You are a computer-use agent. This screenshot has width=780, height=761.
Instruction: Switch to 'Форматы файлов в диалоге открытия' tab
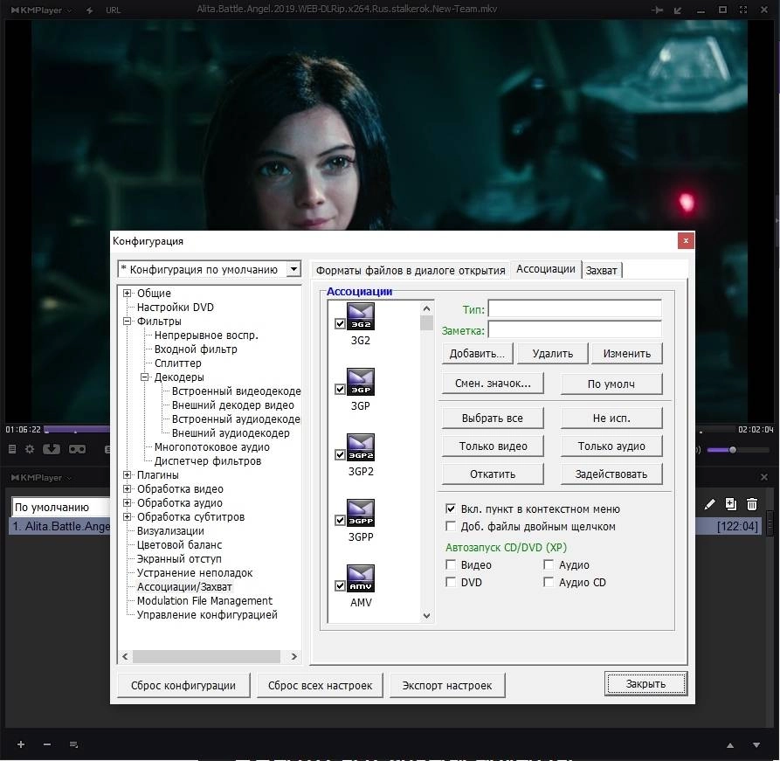click(411, 270)
